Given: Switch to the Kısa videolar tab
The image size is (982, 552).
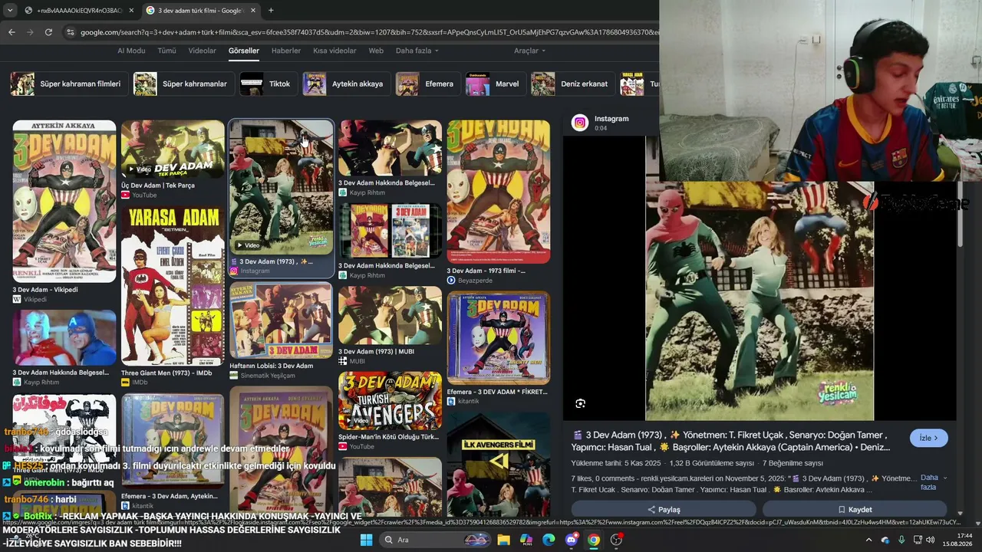Looking at the screenshot, I should [x=334, y=51].
